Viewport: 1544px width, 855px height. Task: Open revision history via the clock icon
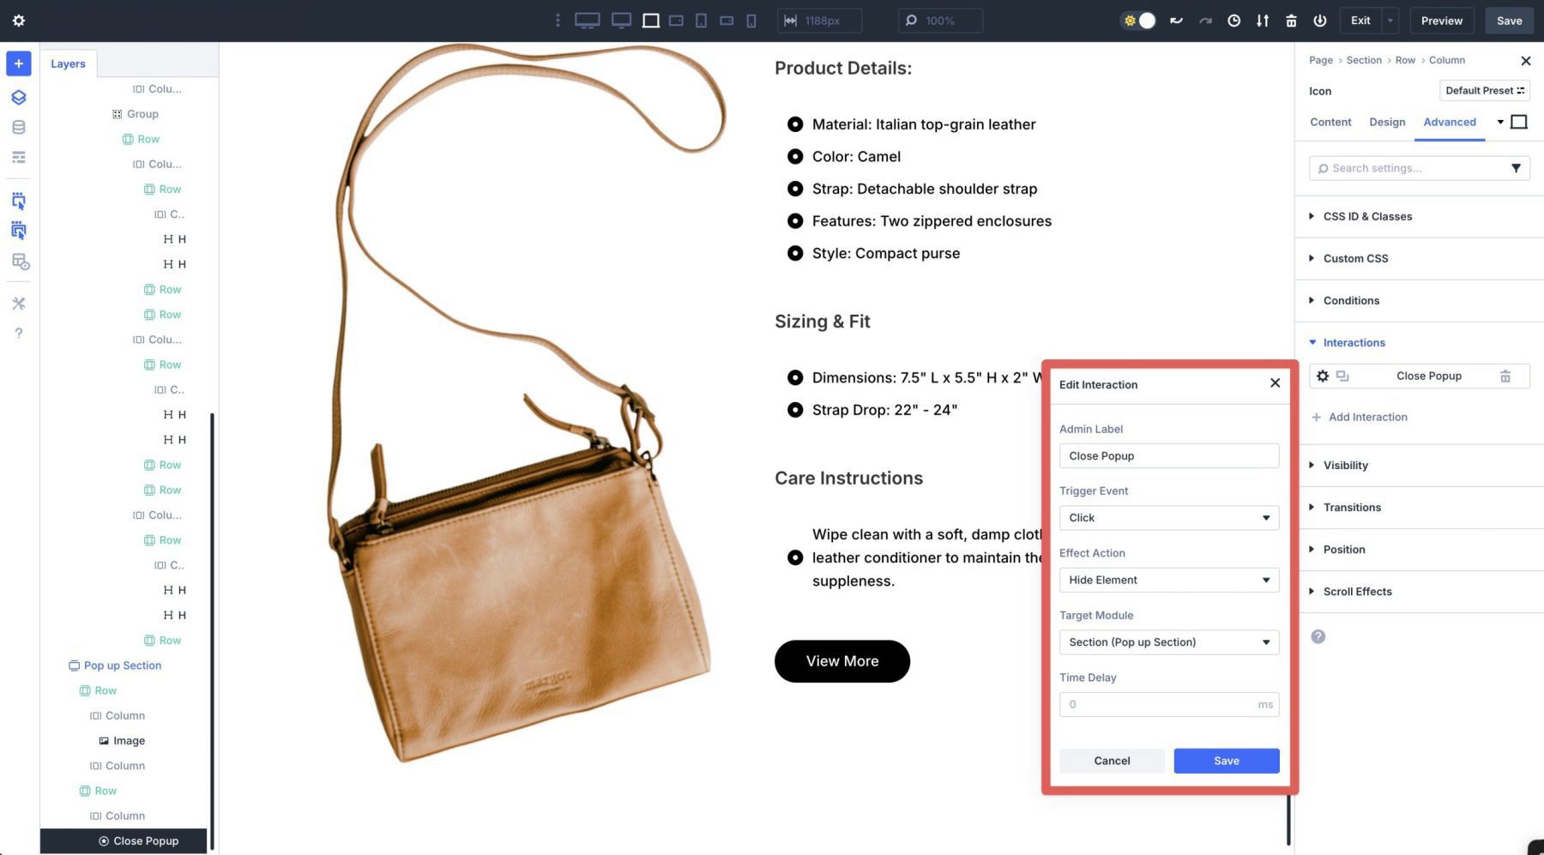pos(1233,20)
